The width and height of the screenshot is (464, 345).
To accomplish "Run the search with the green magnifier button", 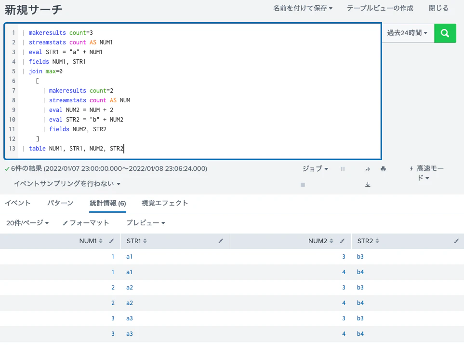I will click(x=445, y=33).
